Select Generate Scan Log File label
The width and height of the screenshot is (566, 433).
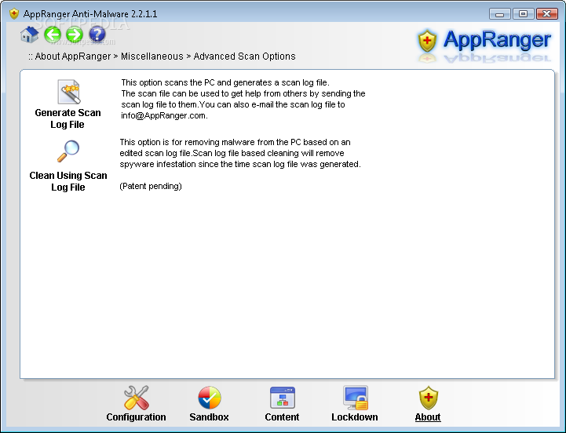point(68,118)
